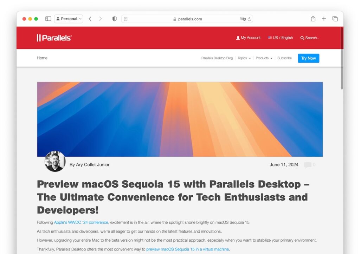
Task: Show all tabs with the tab overview icon
Action: [x=335, y=19]
